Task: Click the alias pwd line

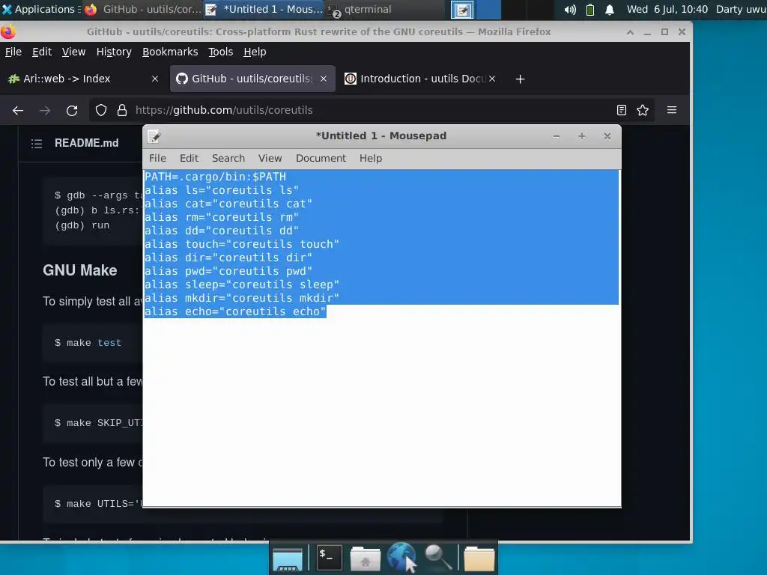Action: (x=228, y=271)
